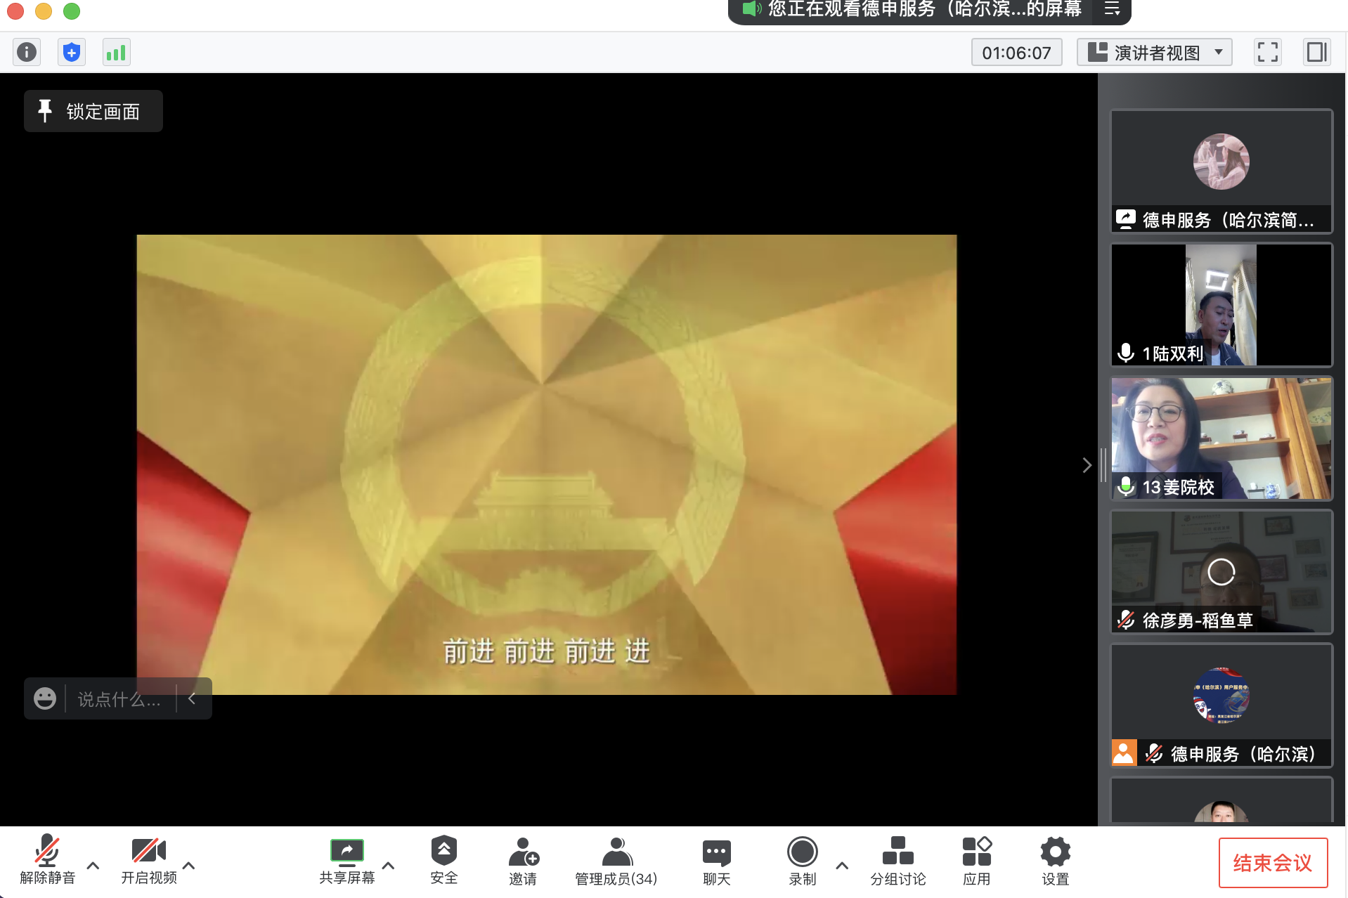Expand video options next to 开启视频
1348x898 pixels.
(188, 866)
